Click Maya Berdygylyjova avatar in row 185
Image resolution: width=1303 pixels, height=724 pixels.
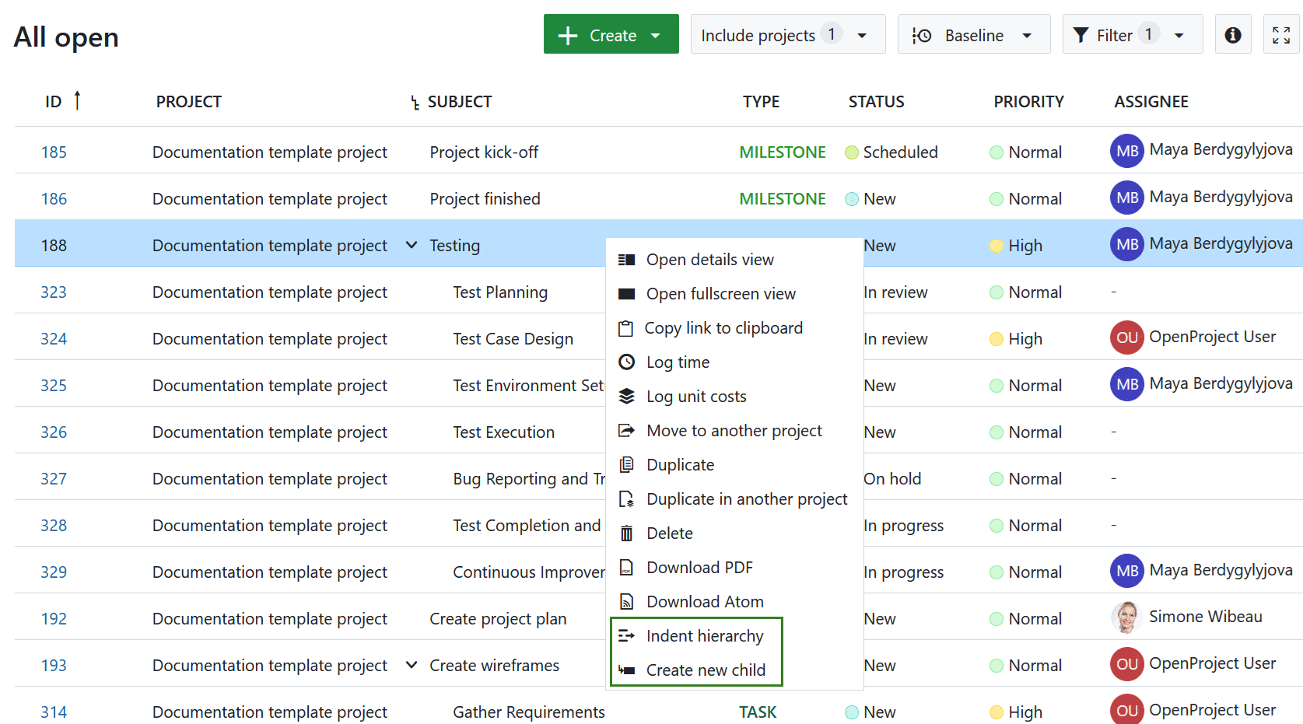[x=1126, y=151]
